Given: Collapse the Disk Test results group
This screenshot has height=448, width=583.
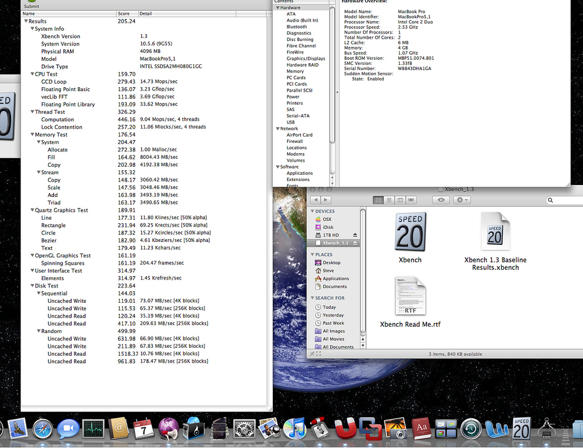Looking at the screenshot, I should [31, 286].
